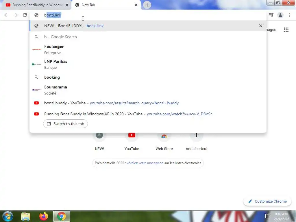Open File Explorer from the taskbar
Viewport: 296px width, 222px height.
26,216
